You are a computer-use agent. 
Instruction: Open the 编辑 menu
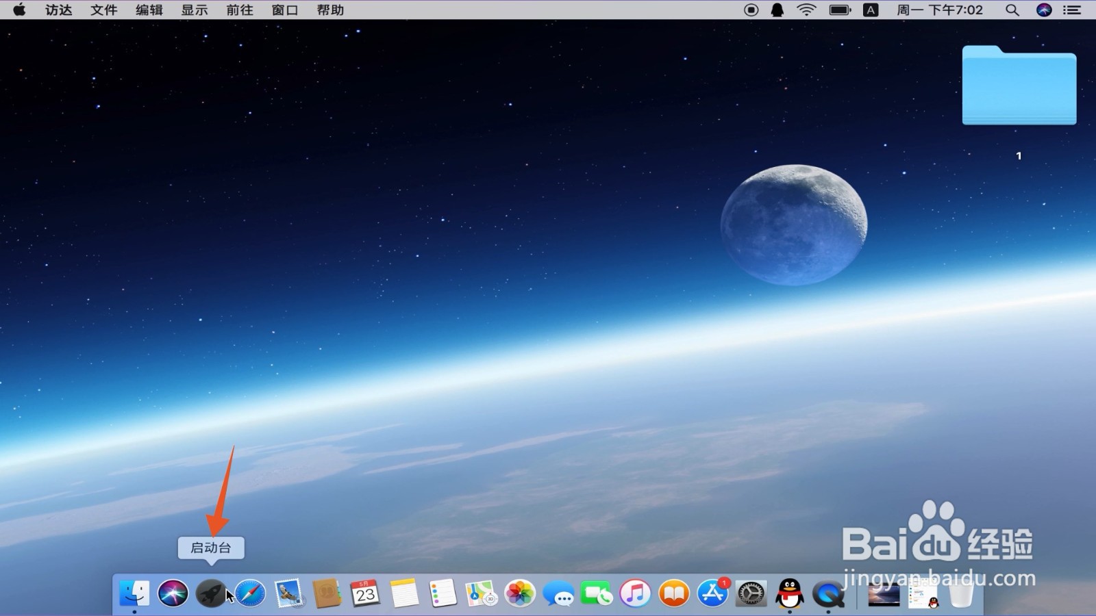[149, 10]
